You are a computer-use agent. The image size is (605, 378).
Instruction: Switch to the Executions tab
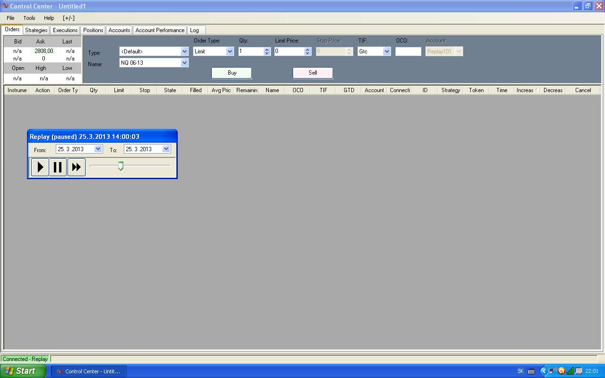pyautogui.click(x=65, y=30)
